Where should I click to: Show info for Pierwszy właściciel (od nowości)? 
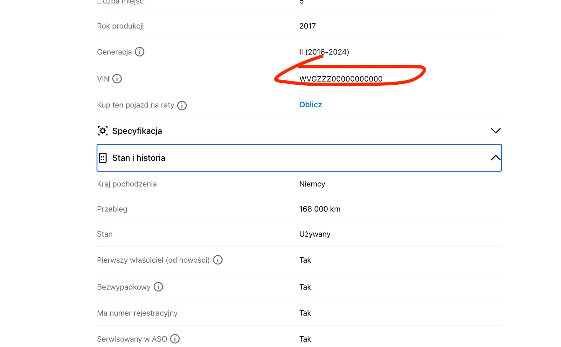(218, 260)
